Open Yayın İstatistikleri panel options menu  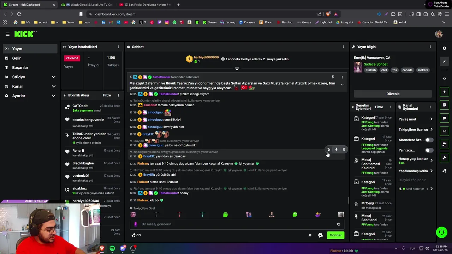[x=118, y=47]
